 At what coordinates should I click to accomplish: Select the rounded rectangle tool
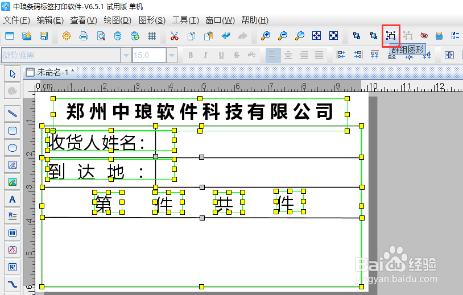tap(13, 131)
